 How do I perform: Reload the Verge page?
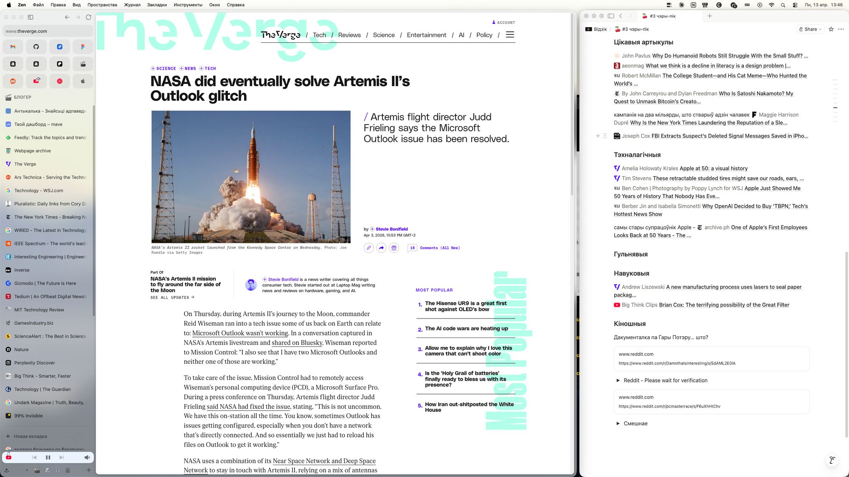(88, 17)
